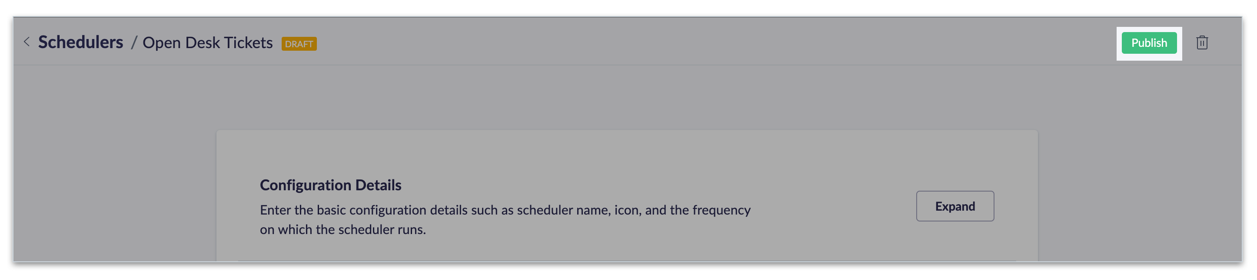Click the orange DRAFT label
The image size is (1257, 280).
coord(299,44)
